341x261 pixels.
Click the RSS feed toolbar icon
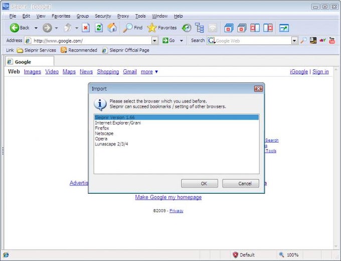213,28
